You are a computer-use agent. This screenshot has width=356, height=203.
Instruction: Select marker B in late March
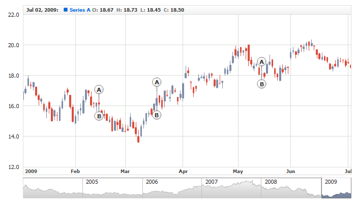point(157,115)
